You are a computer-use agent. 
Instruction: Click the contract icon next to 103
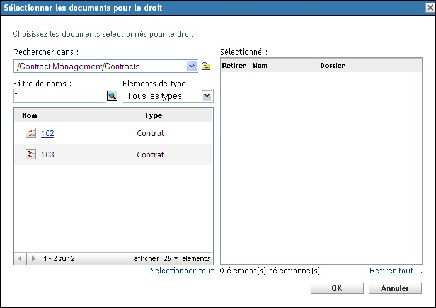click(x=31, y=155)
